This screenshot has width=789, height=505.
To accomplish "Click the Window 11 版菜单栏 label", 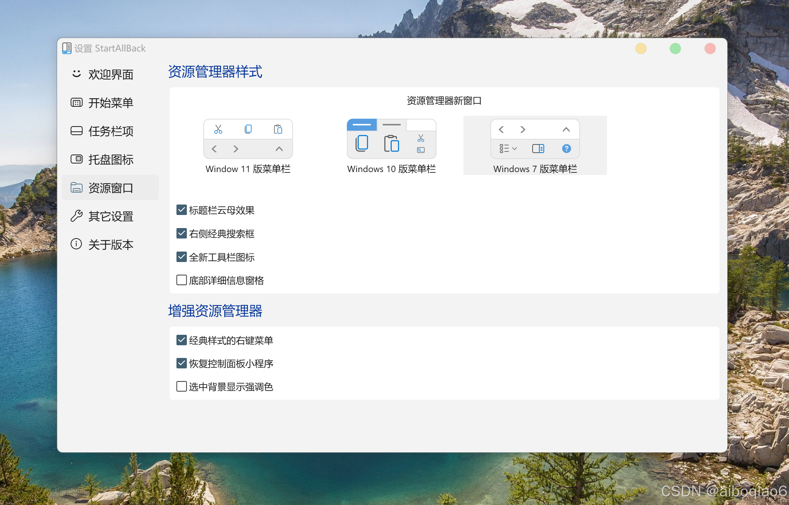I will 248,169.
